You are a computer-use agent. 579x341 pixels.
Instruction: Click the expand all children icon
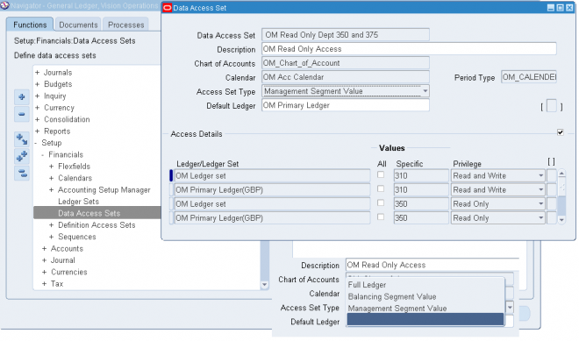click(21, 139)
